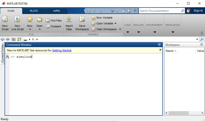This screenshot has width=205, height=122.
Task: Click Import Data
Action: click(x=69, y=23)
